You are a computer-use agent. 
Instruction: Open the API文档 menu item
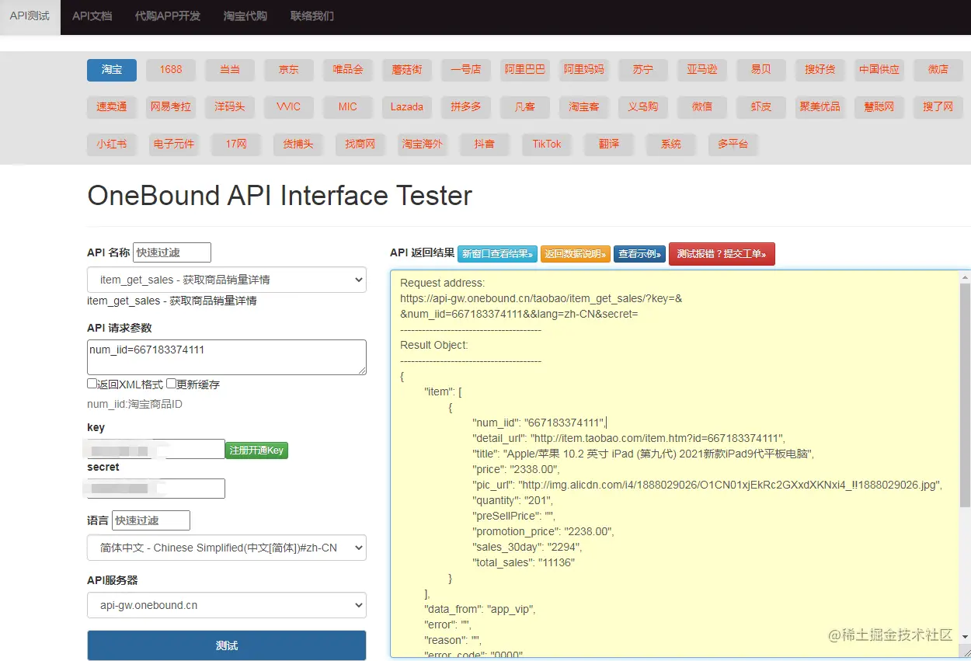pyautogui.click(x=92, y=16)
